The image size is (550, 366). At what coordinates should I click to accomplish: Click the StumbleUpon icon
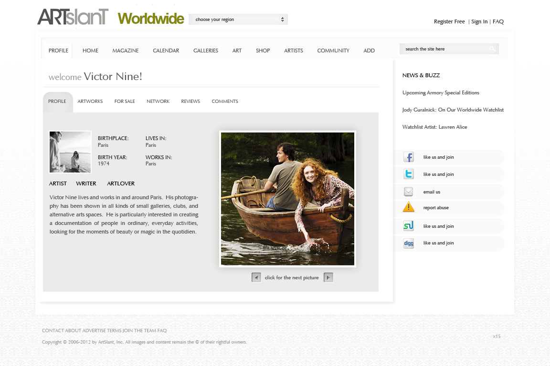click(x=408, y=226)
